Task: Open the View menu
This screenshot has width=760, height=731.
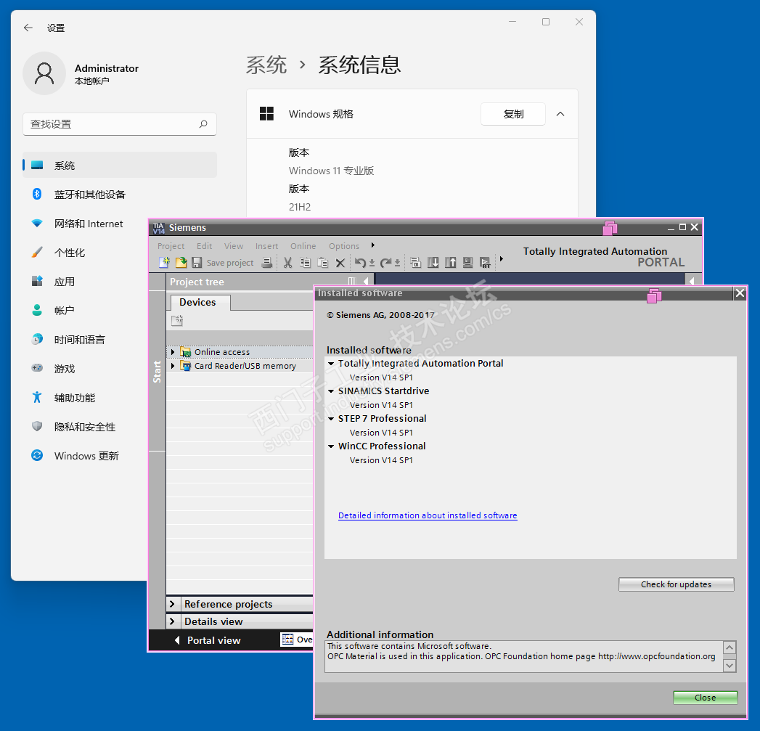Action: click(234, 246)
